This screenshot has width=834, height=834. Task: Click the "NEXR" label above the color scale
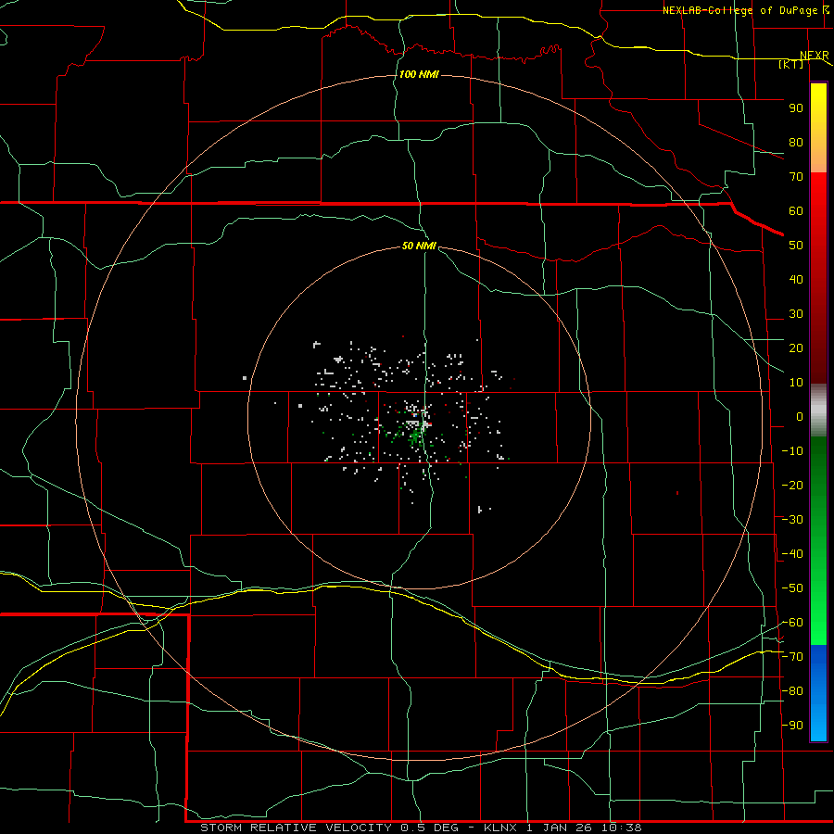click(x=815, y=56)
